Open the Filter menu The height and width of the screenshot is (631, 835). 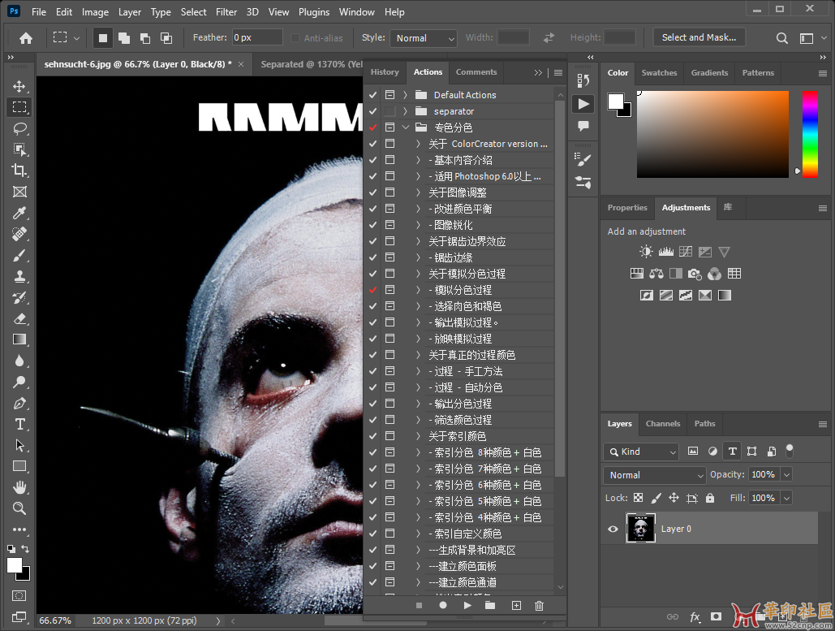[226, 11]
